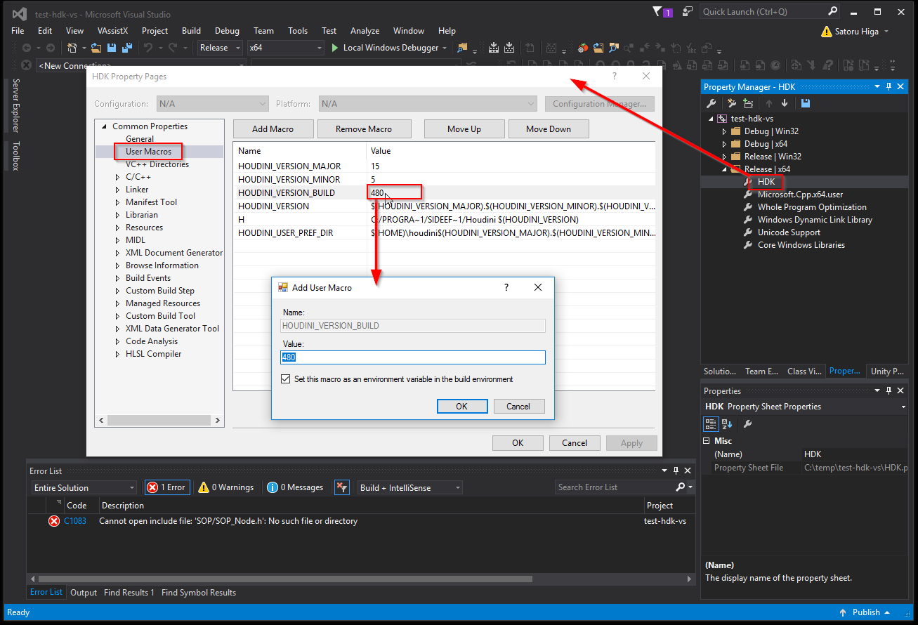Click the tree pane horizontal scrollbar
This screenshot has height=625, width=918.
159,421
